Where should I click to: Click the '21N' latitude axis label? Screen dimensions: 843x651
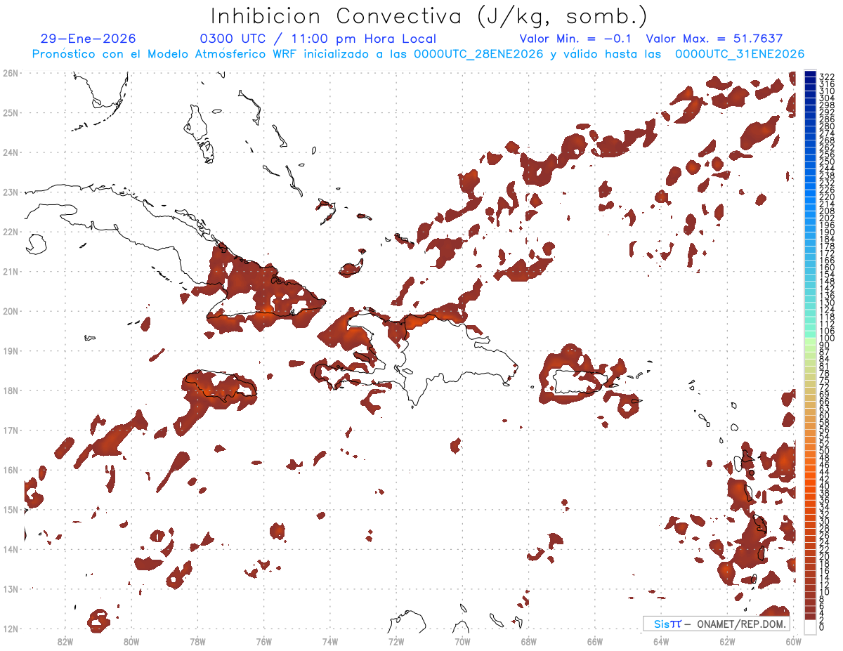click(x=11, y=271)
